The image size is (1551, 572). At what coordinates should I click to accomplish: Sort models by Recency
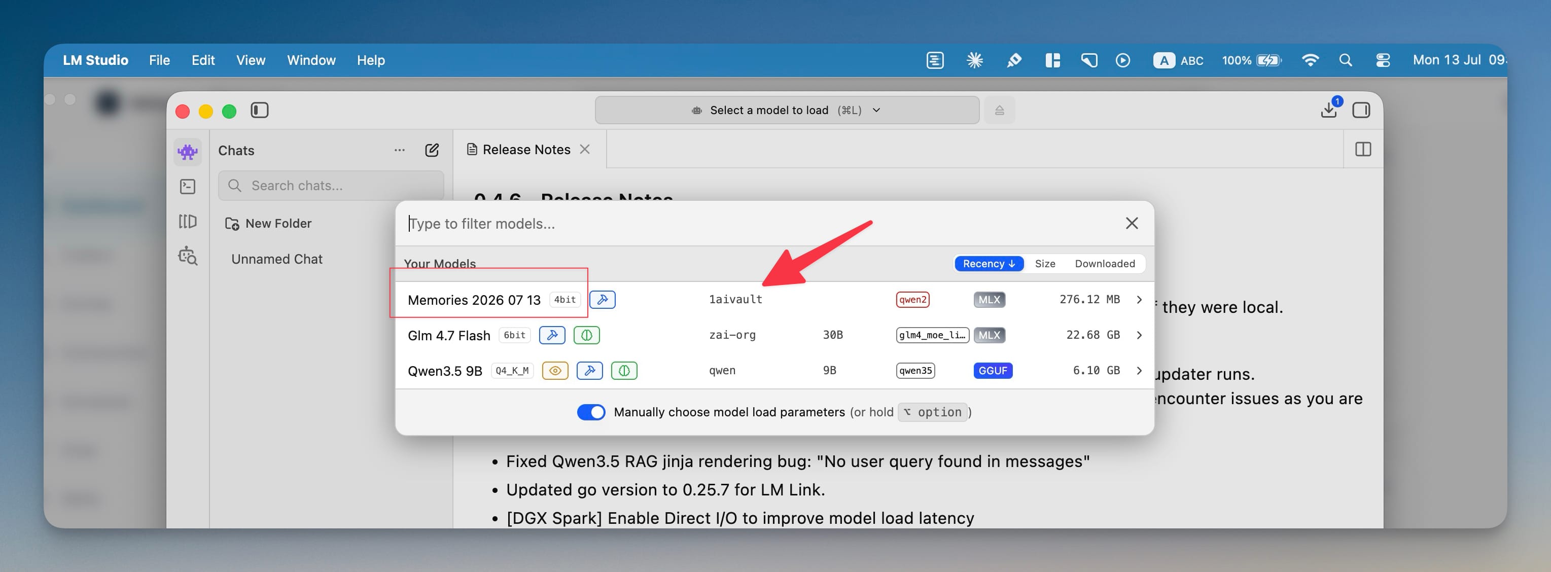click(989, 264)
